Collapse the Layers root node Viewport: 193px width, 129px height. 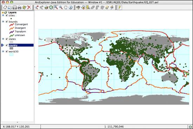click(x=2, y=12)
